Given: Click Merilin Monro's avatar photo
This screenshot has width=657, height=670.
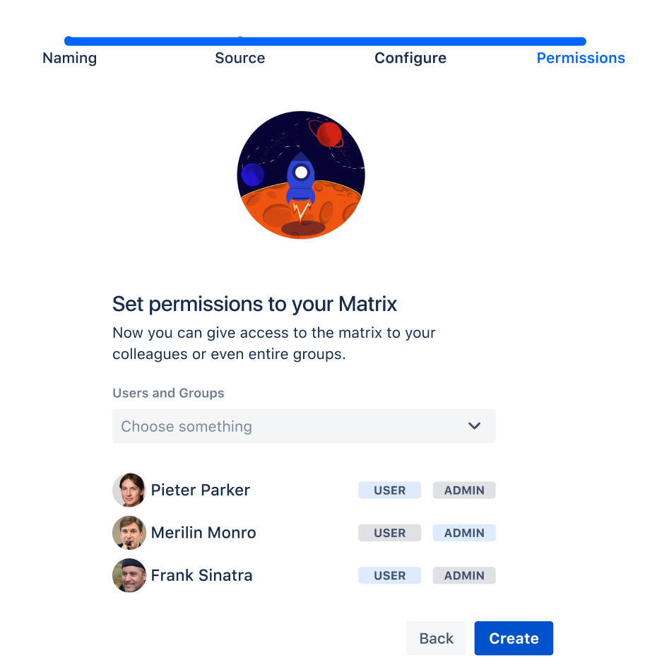Looking at the screenshot, I should [129, 533].
